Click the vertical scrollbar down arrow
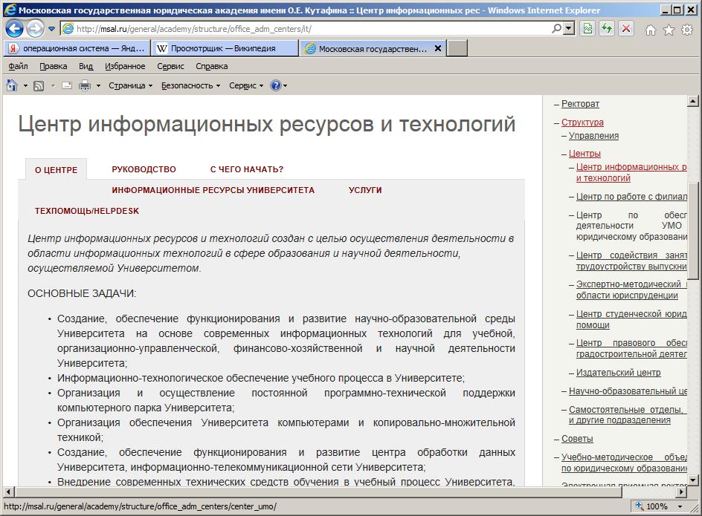This screenshot has width=702, height=516. click(692, 480)
